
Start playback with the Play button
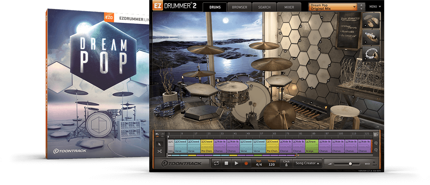236,163
